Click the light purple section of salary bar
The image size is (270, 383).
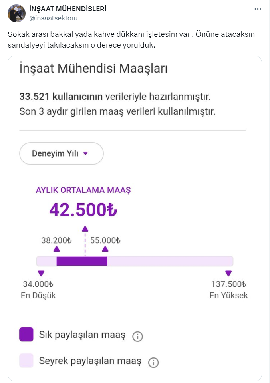(x=170, y=261)
